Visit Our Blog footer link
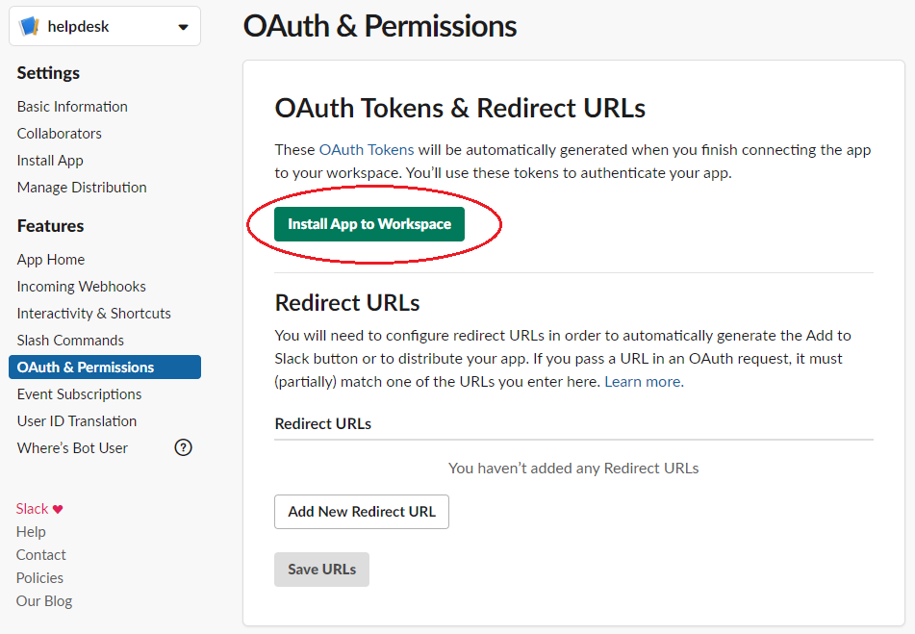 point(44,601)
